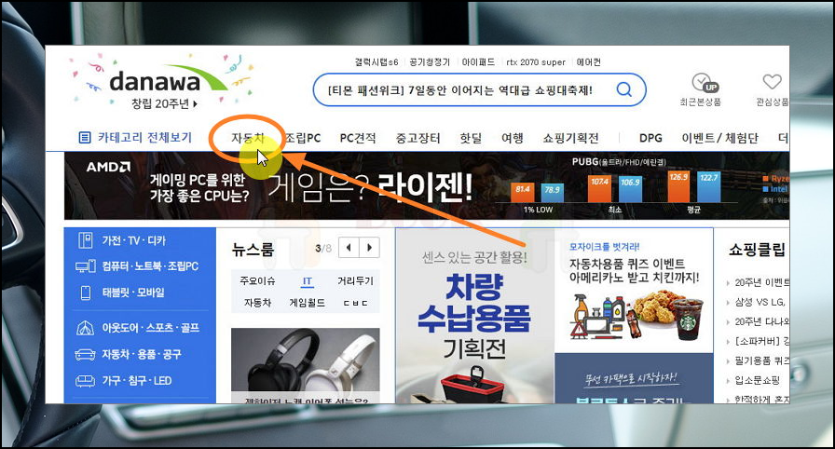Open the 여행 menu
The image size is (835, 449).
coord(513,138)
